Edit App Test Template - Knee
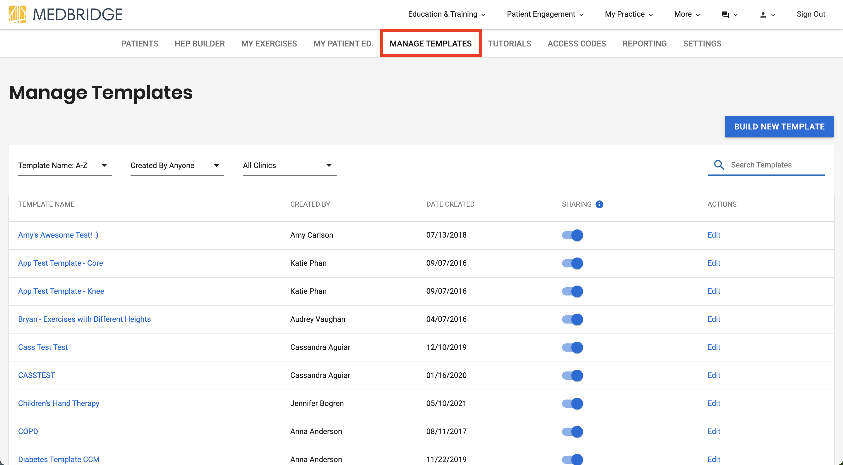Image resolution: width=843 pixels, height=465 pixels. point(714,291)
